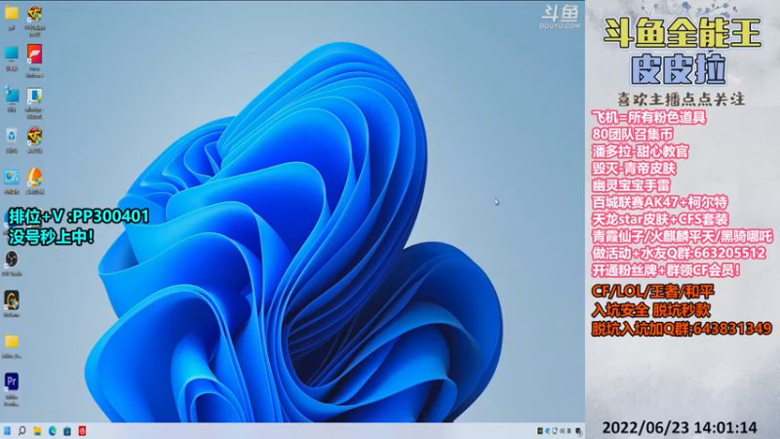This screenshot has height=439, width=780.
Task: Open the red-gold game shortcut beside the top folder
Action: point(34,14)
